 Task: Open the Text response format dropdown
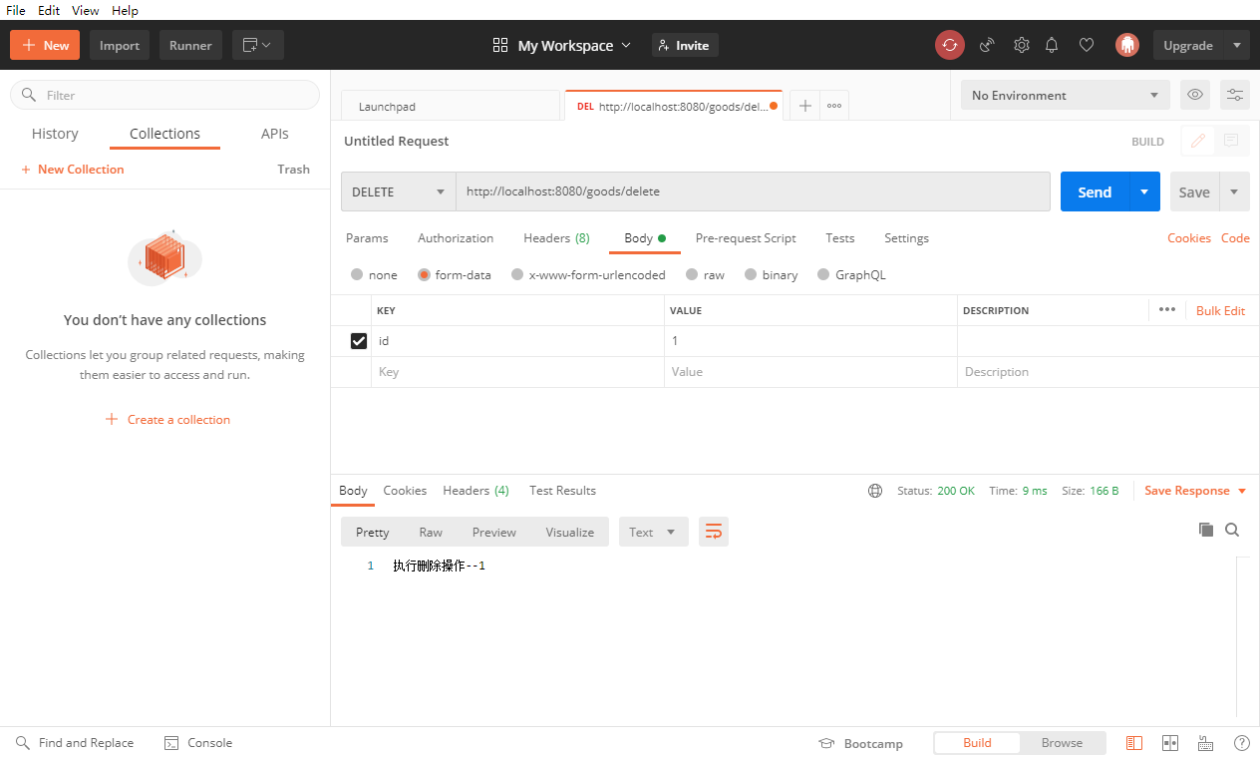654,532
